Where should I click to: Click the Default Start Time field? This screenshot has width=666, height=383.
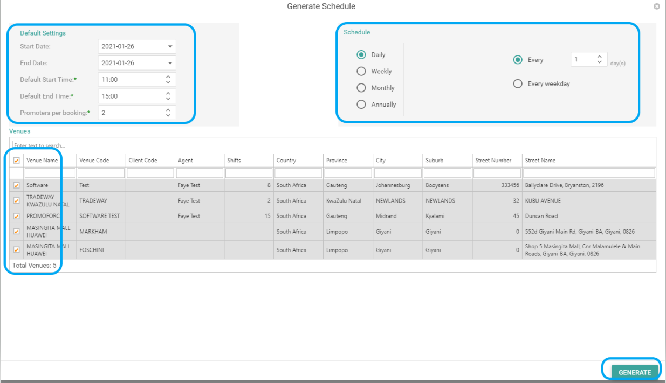tap(137, 80)
